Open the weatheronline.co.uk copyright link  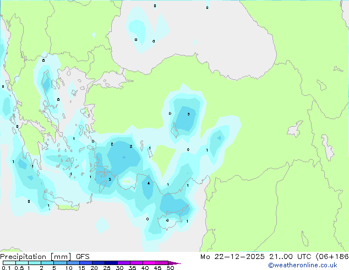coord(303,265)
